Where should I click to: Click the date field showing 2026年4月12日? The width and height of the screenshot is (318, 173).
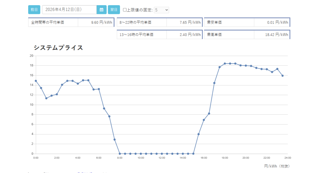pyautogui.click(x=69, y=10)
